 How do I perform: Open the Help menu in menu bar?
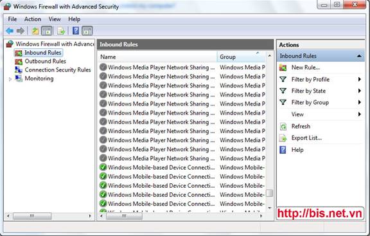74,19
